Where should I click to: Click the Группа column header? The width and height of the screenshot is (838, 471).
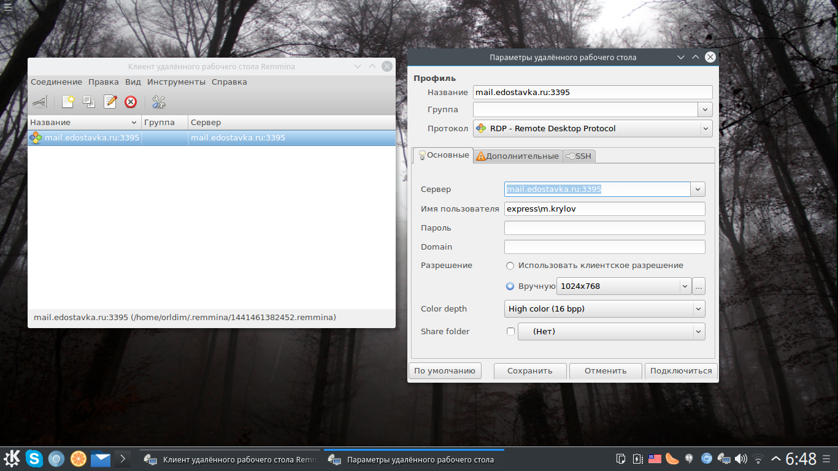[x=164, y=123]
